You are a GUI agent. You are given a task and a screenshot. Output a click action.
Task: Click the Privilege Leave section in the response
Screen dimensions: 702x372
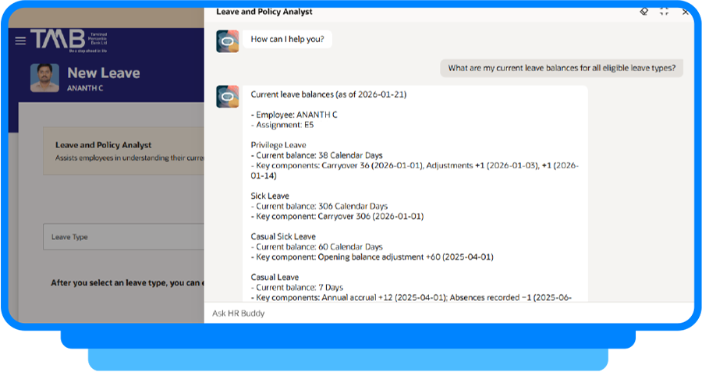pos(278,145)
